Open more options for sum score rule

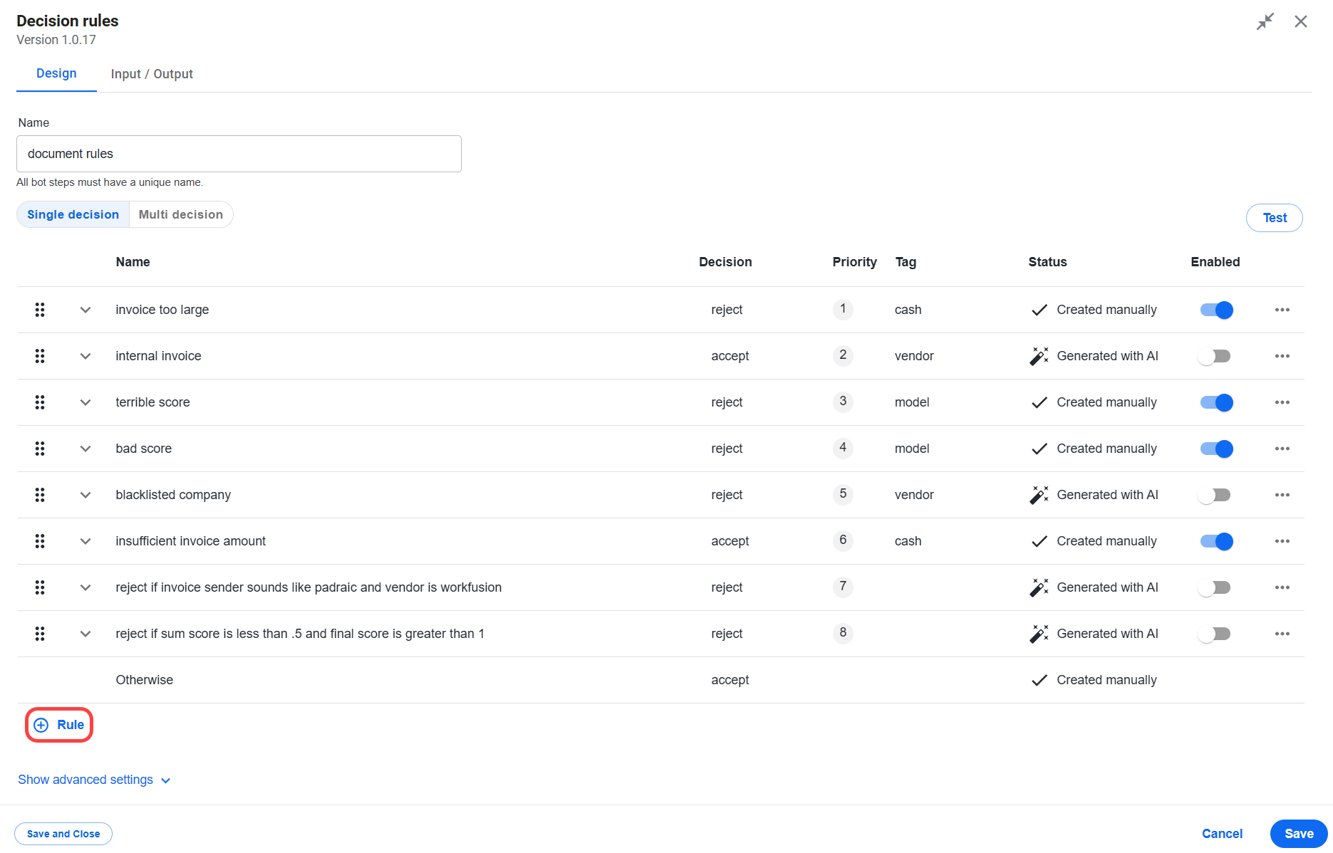[1282, 634]
